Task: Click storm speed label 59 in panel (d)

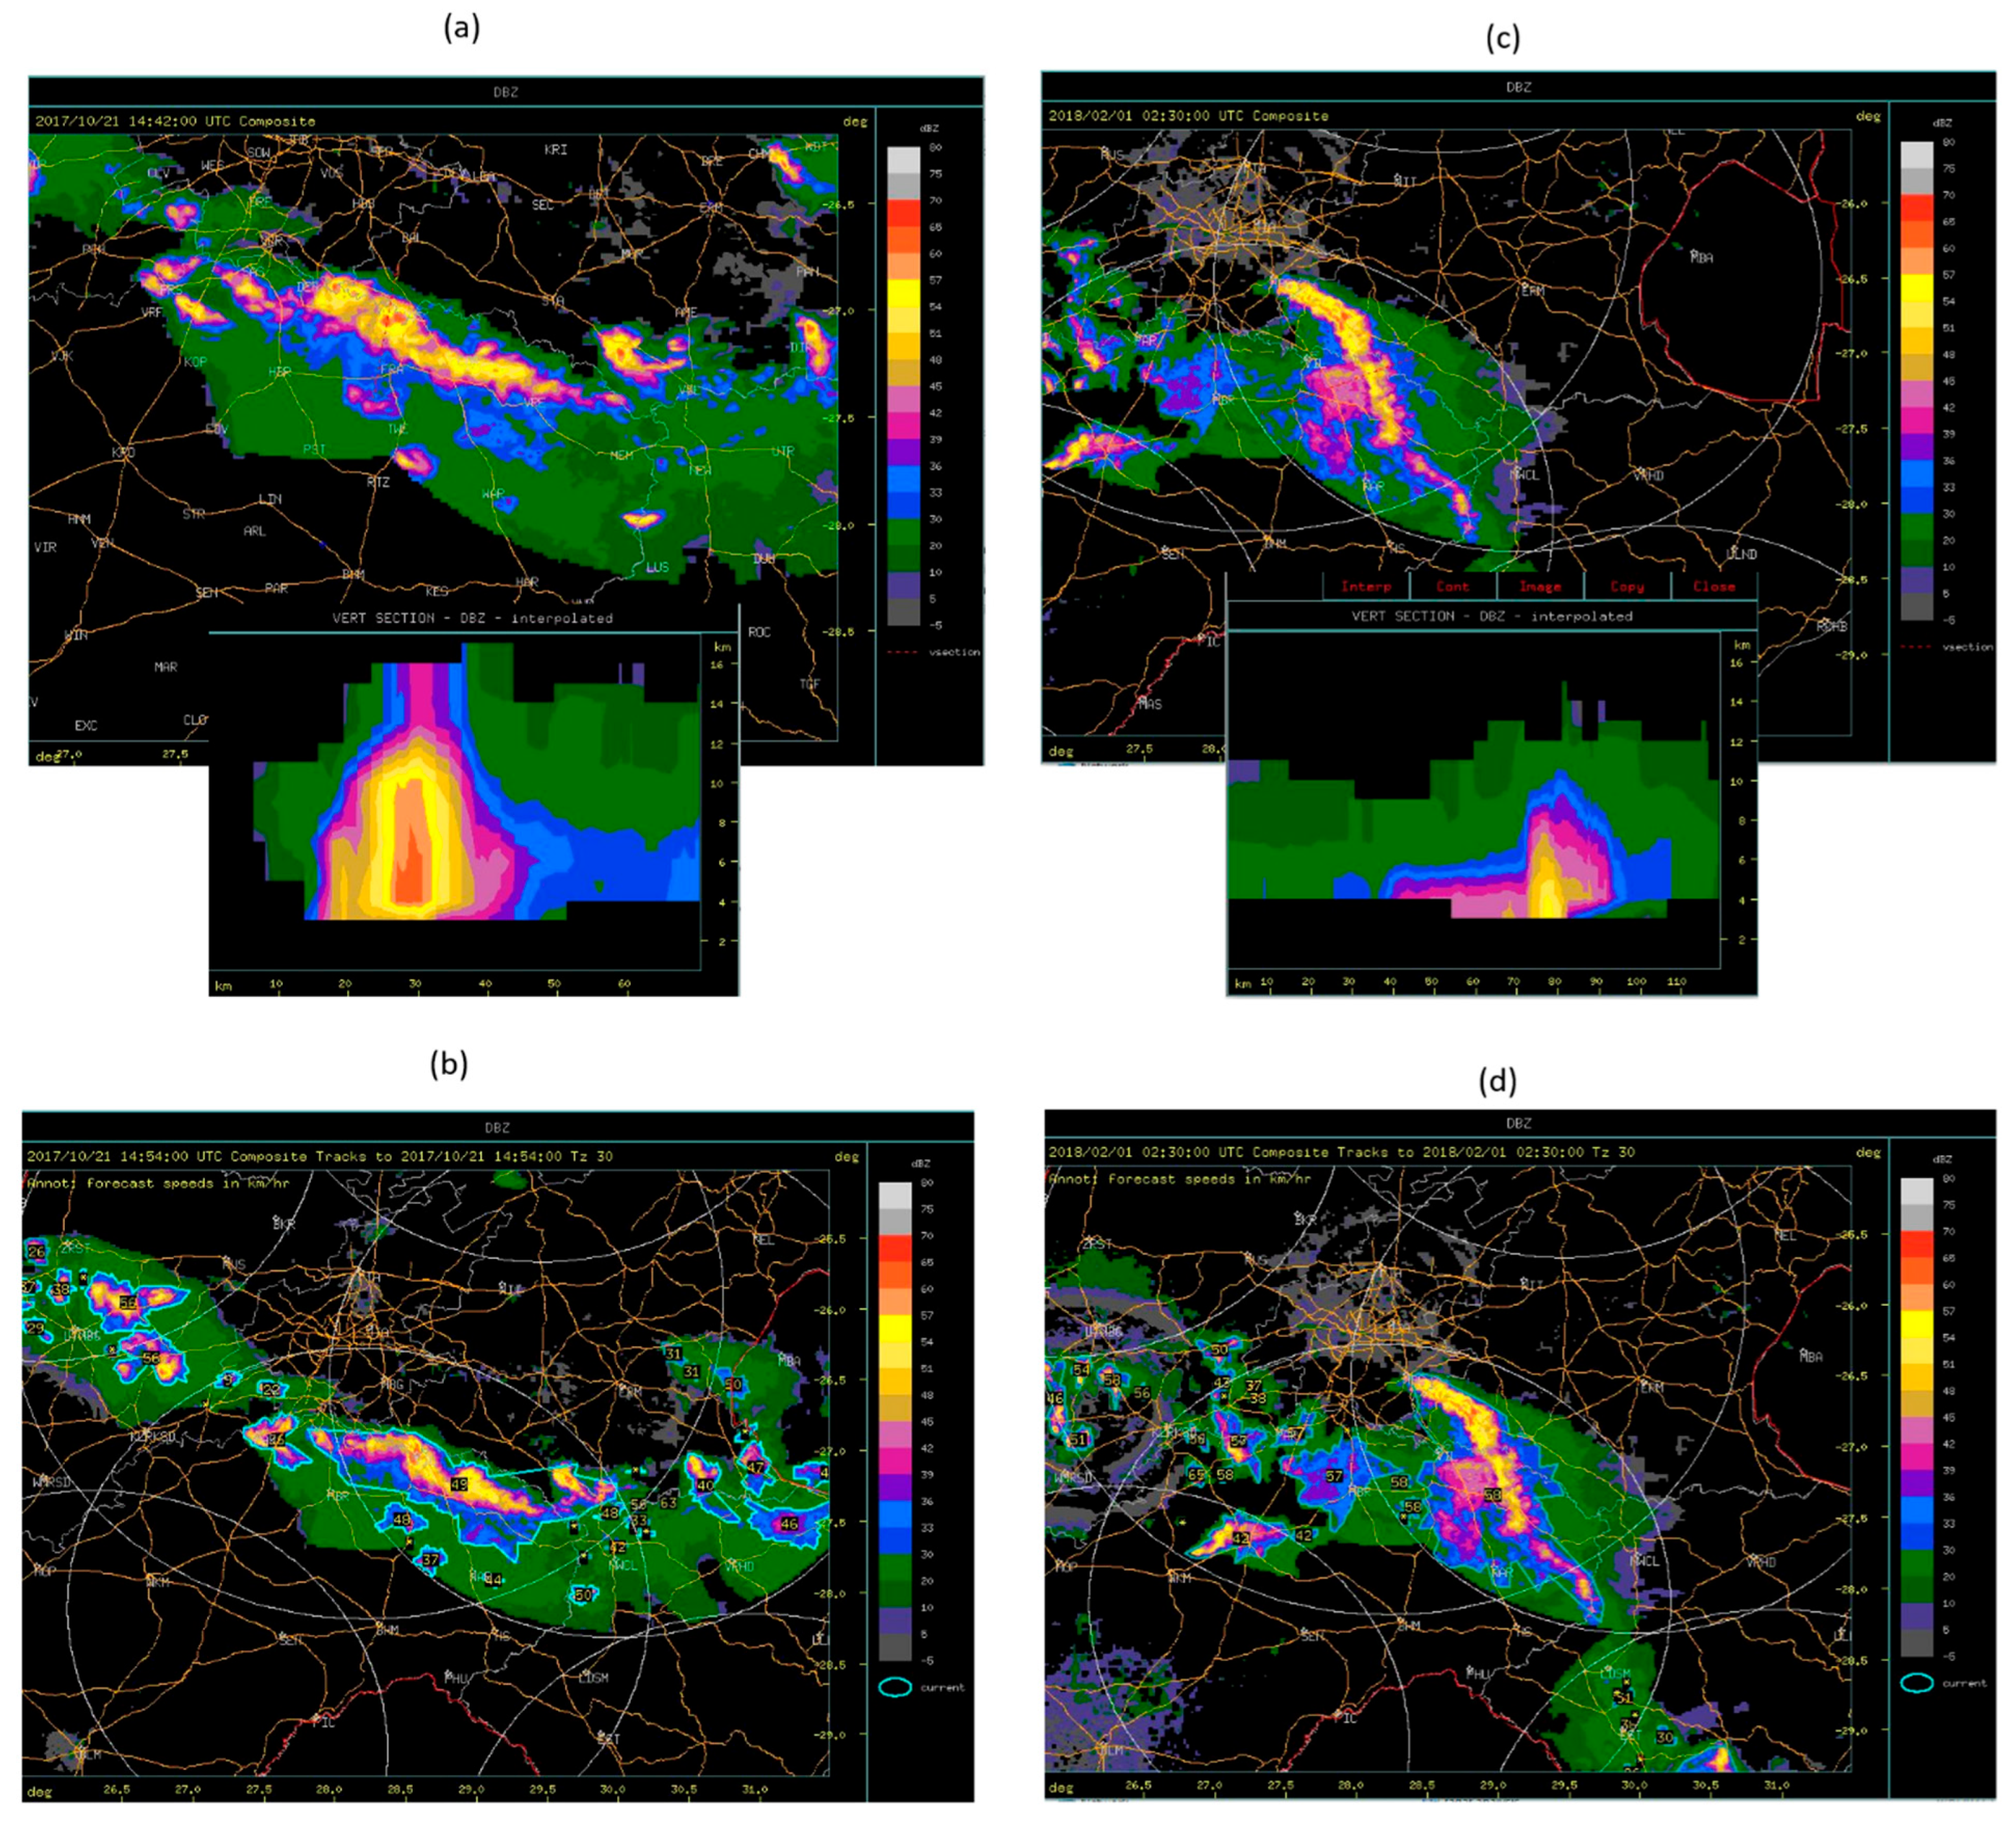Action: coord(1493,1495)
